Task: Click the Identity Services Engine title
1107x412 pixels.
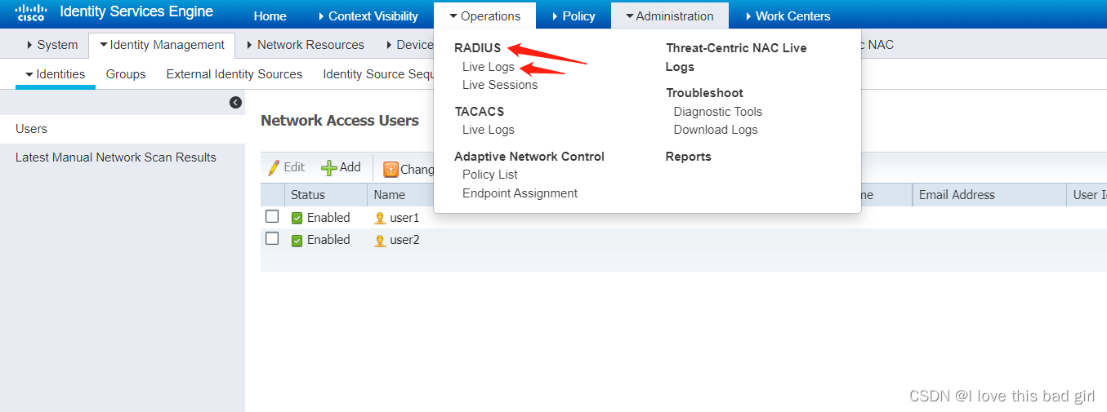Action: tap(136, 11)
